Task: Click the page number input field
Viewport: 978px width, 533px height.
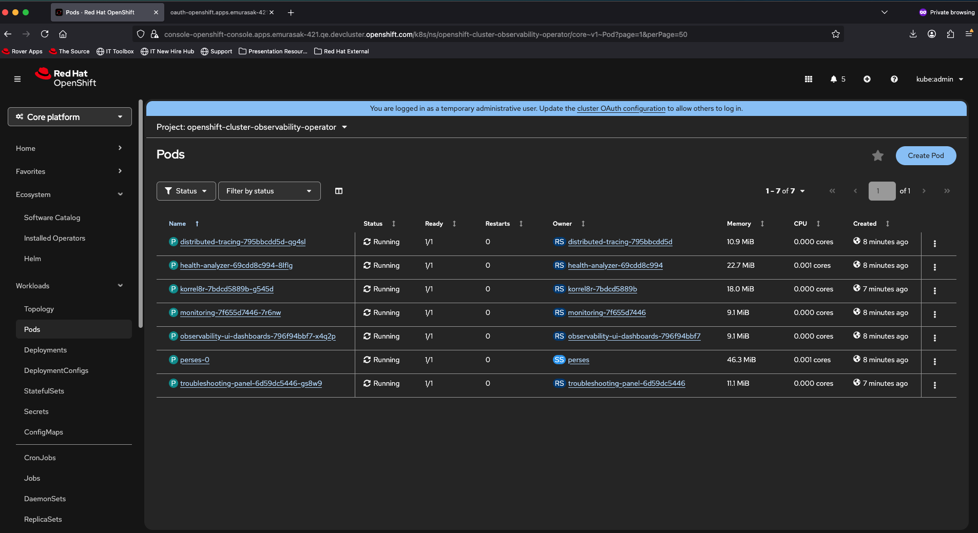Action: tap(881, 191)
